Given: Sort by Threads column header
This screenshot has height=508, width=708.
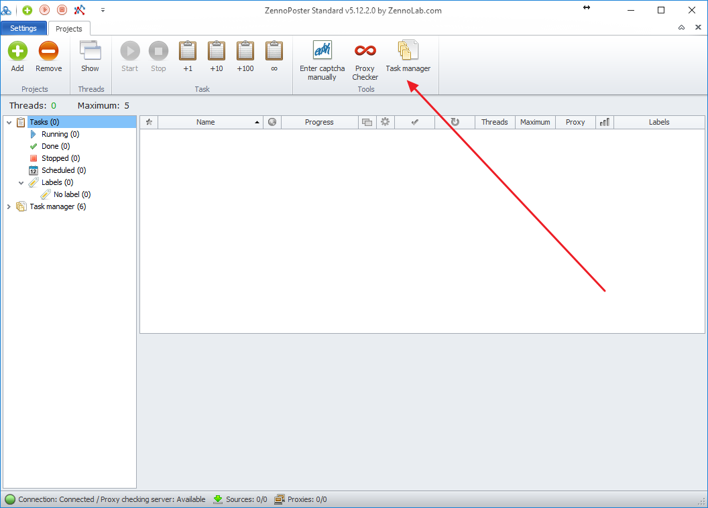Looking at the screenshot, I should [x=495, y=122].
